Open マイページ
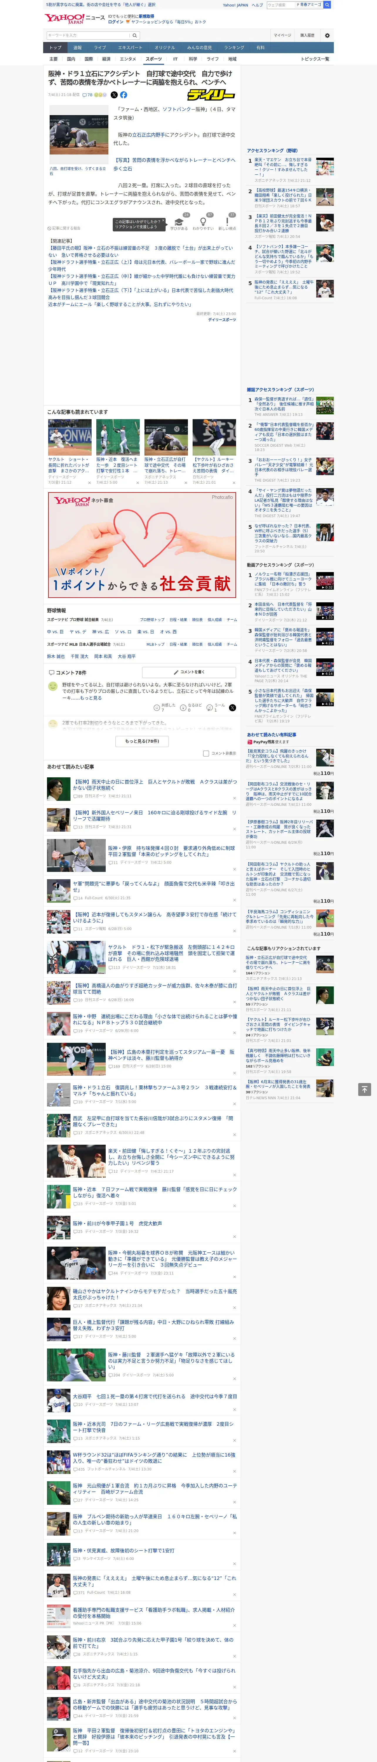377x1762 pixels. point(282,36)
